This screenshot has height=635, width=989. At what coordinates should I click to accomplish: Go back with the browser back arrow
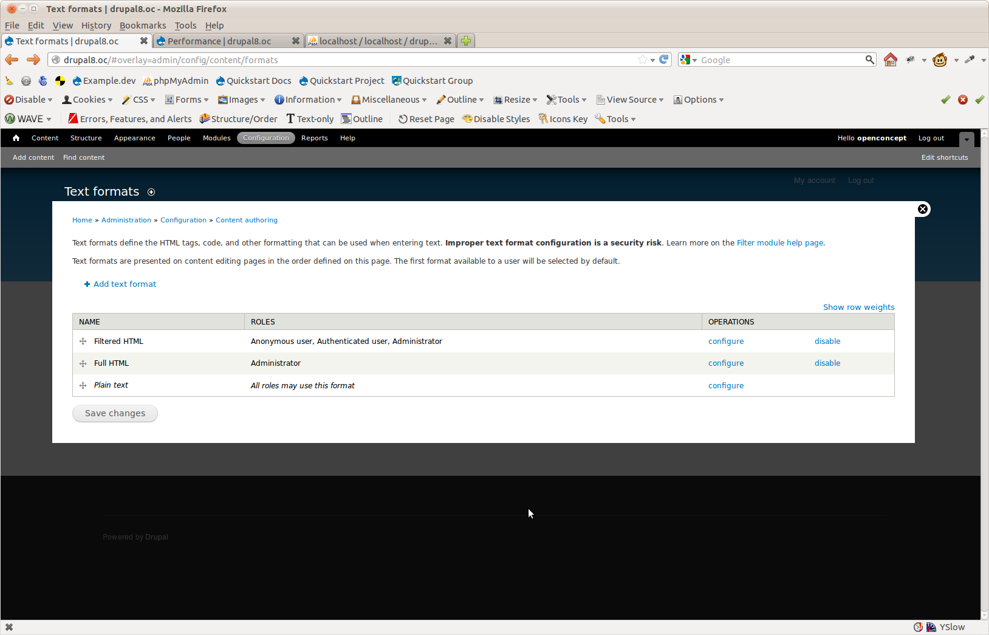(12, 60)
